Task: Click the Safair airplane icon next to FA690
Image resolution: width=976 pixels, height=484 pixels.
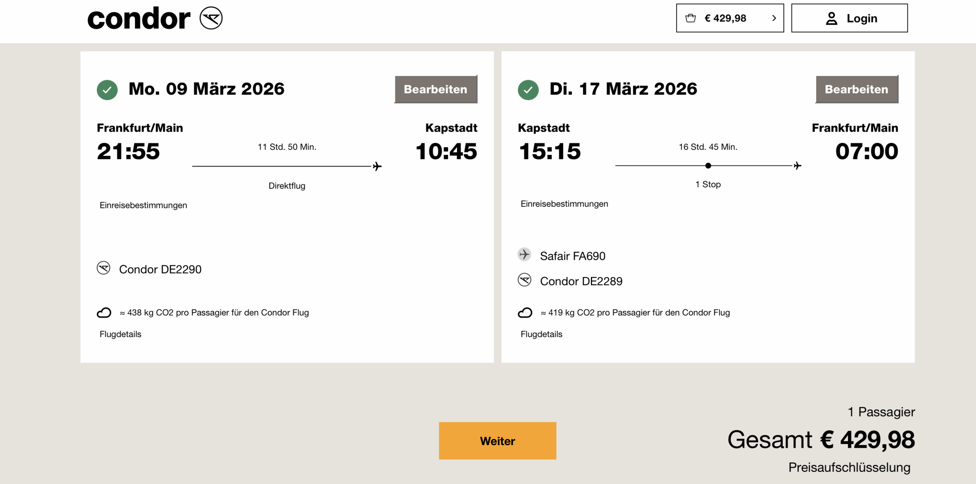Action: coord(524,254)
